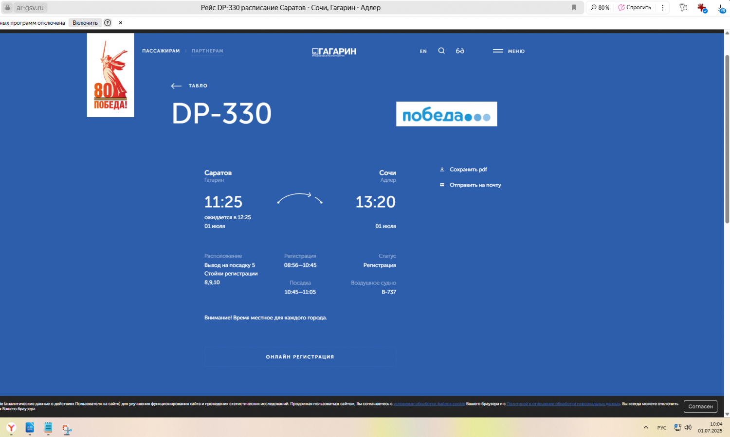Click the Спросить assistant button
Viewport: 730px width, 437px height.
(x=635, y=8)
